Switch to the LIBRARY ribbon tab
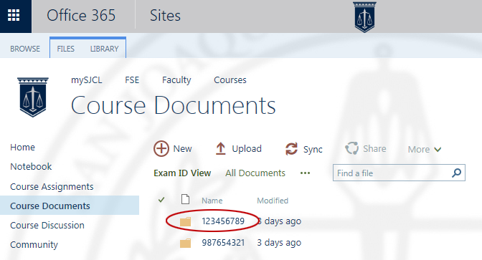The height and width of the screenshot is (260, 482). (x=104, y=49)
